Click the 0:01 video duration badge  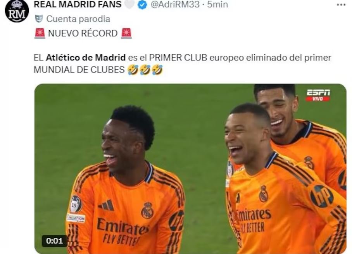[x=55, y=241]
